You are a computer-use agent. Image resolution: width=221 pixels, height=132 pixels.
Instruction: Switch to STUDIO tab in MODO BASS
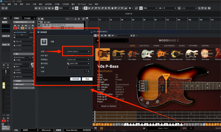pyautogui.click(x=182, y=46)
